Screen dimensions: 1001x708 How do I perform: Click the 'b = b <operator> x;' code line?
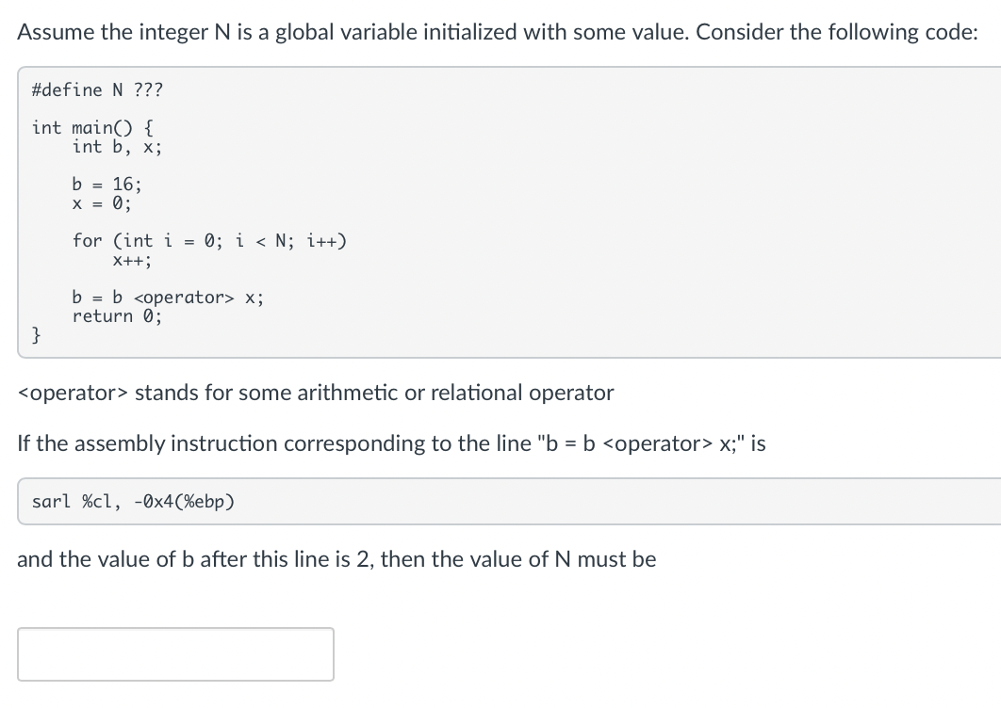pyautogui.click(x=168, y=298)
